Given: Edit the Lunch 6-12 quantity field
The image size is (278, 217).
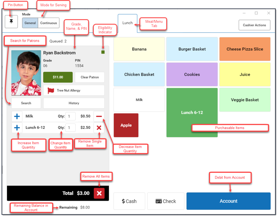Looking at the screenshot, I should [70, 128].
